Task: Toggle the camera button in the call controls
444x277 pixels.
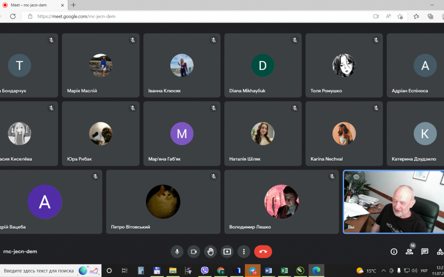Action: (x=194, y=252)
